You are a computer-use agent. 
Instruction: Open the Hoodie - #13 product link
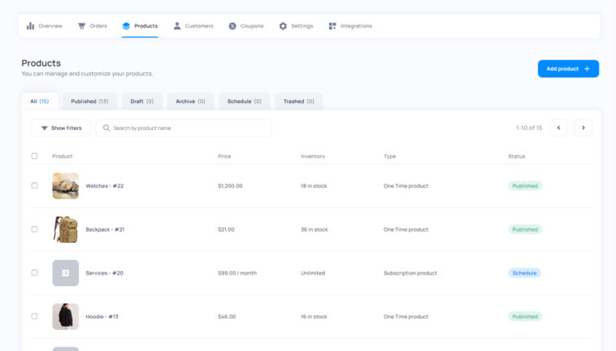point(102,316)
